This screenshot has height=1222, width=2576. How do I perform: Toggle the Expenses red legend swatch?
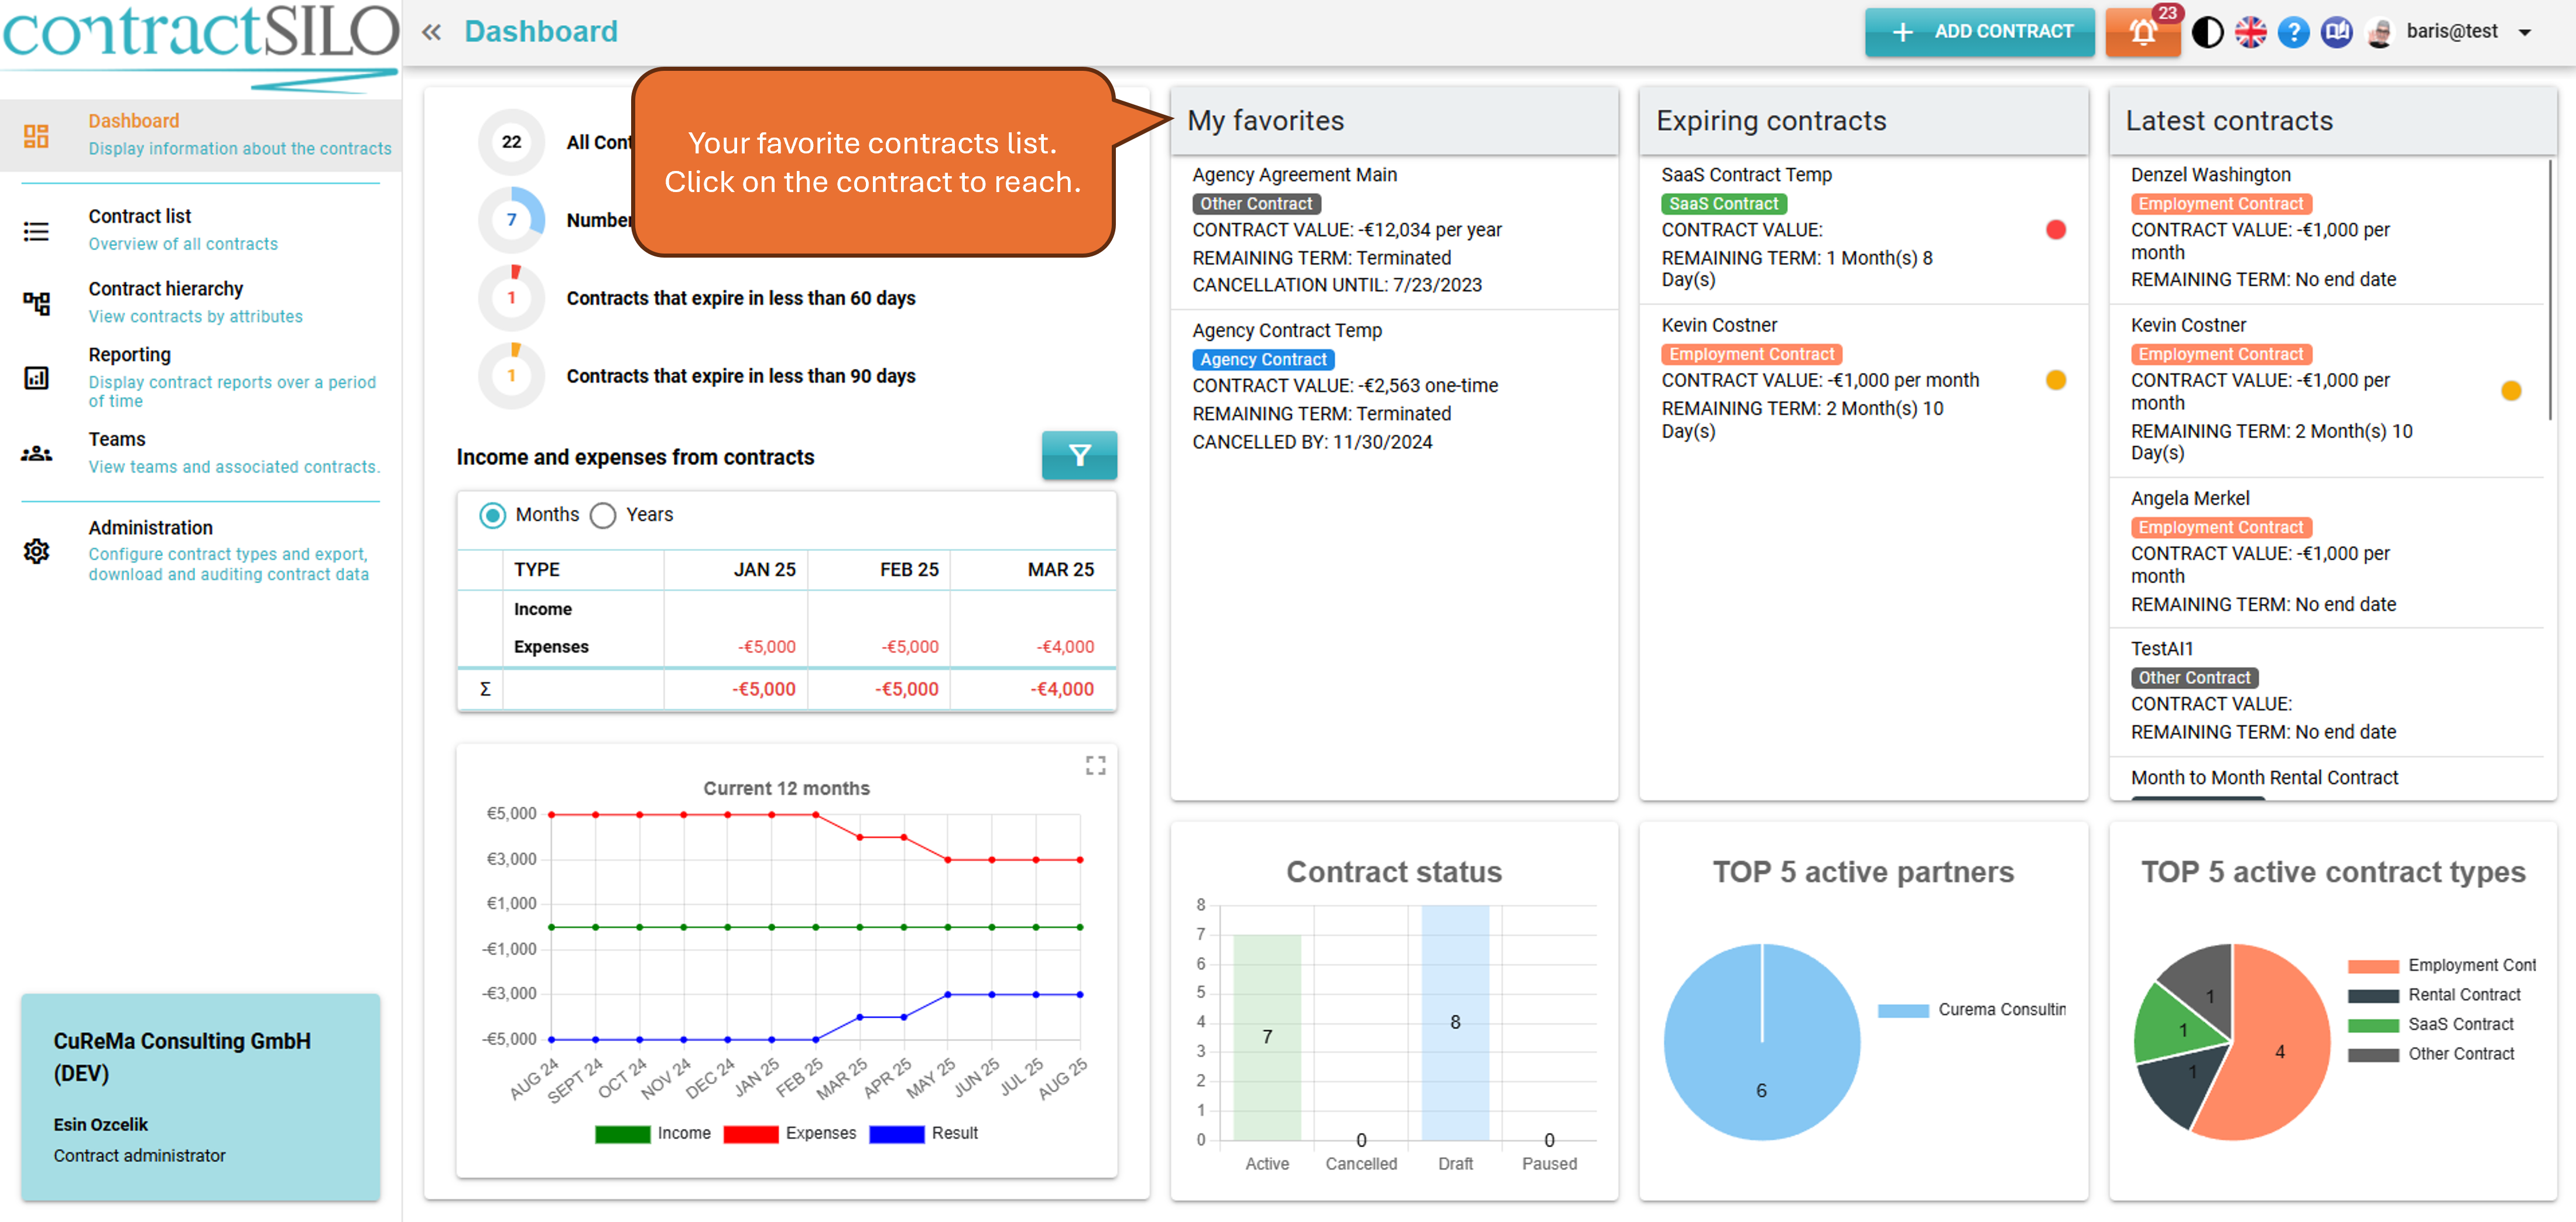(750, 1133)
